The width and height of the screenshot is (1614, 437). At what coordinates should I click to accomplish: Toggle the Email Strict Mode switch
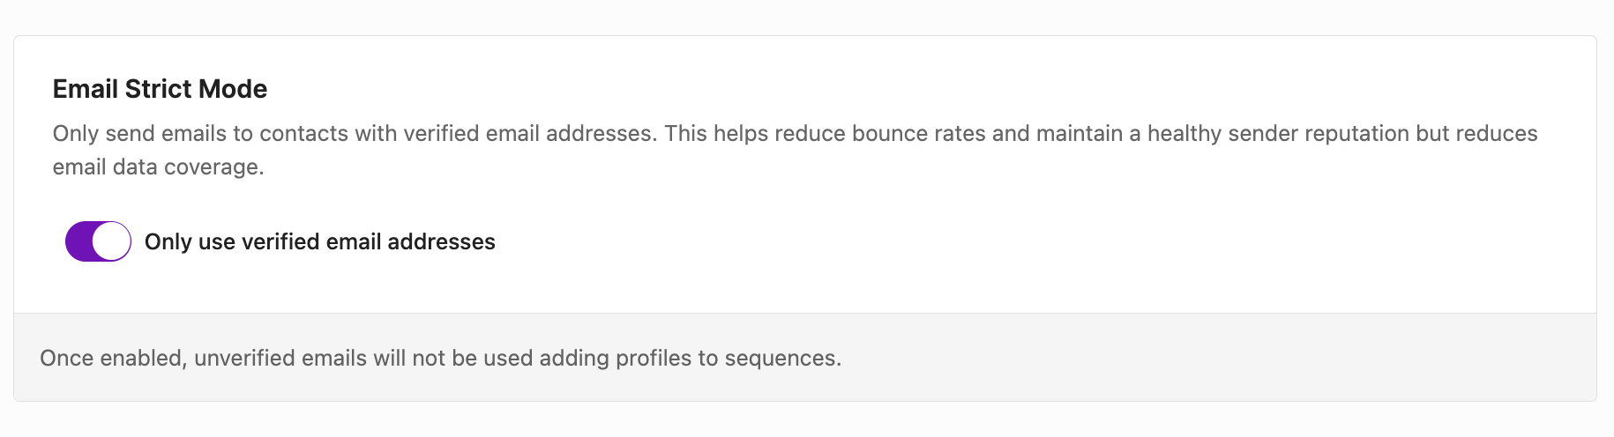[x=98, y=241]
